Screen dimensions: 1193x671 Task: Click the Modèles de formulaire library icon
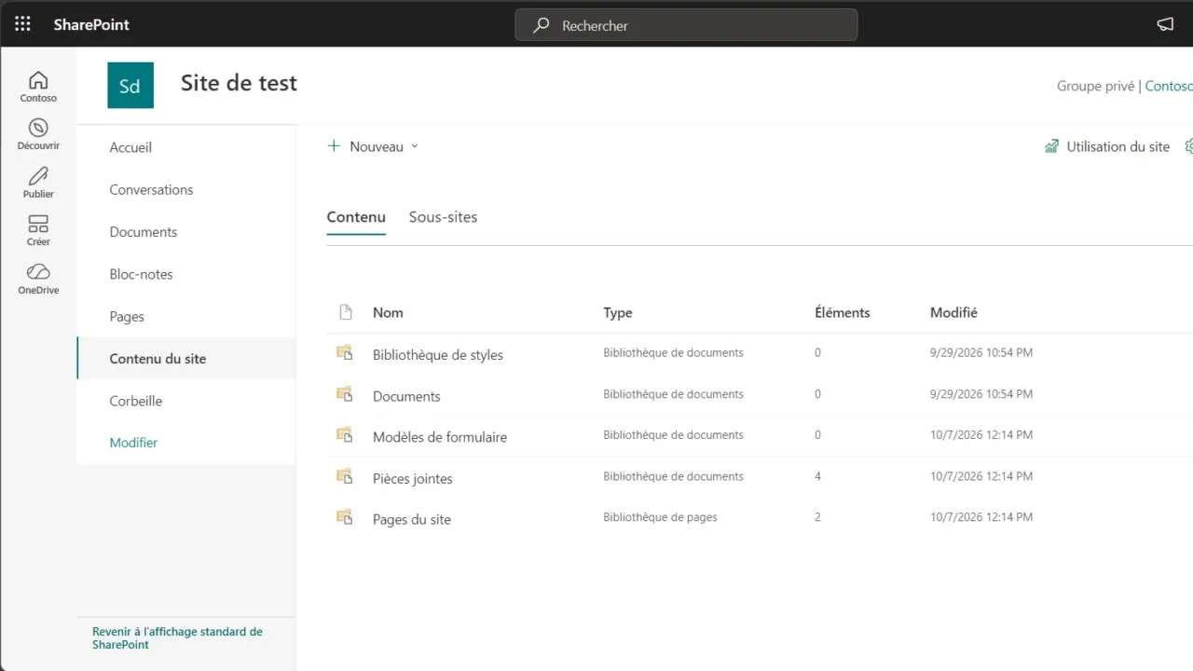tap(345, 435)
